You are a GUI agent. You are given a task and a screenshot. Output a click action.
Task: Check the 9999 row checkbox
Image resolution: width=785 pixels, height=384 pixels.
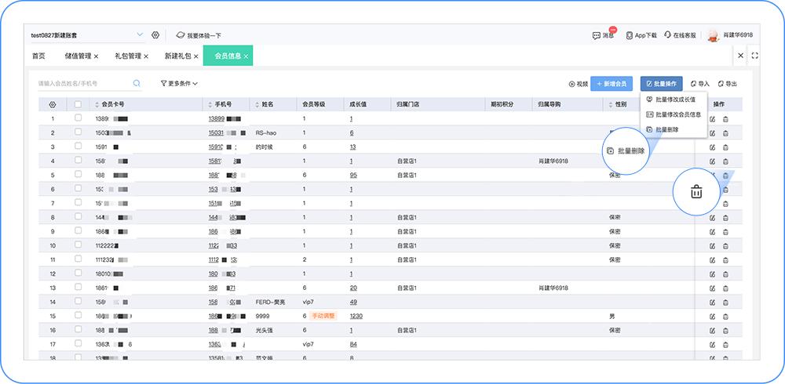pyautogui.click(x=78, y=316)
